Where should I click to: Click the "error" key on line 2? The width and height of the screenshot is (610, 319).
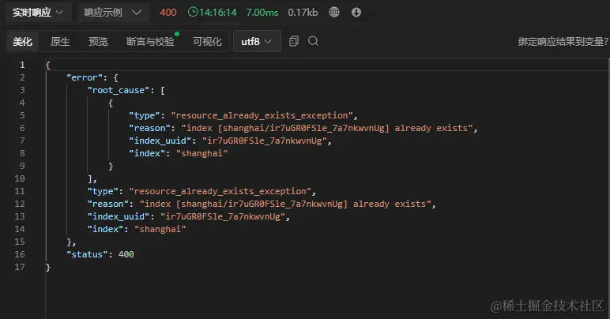click(85, 77)
